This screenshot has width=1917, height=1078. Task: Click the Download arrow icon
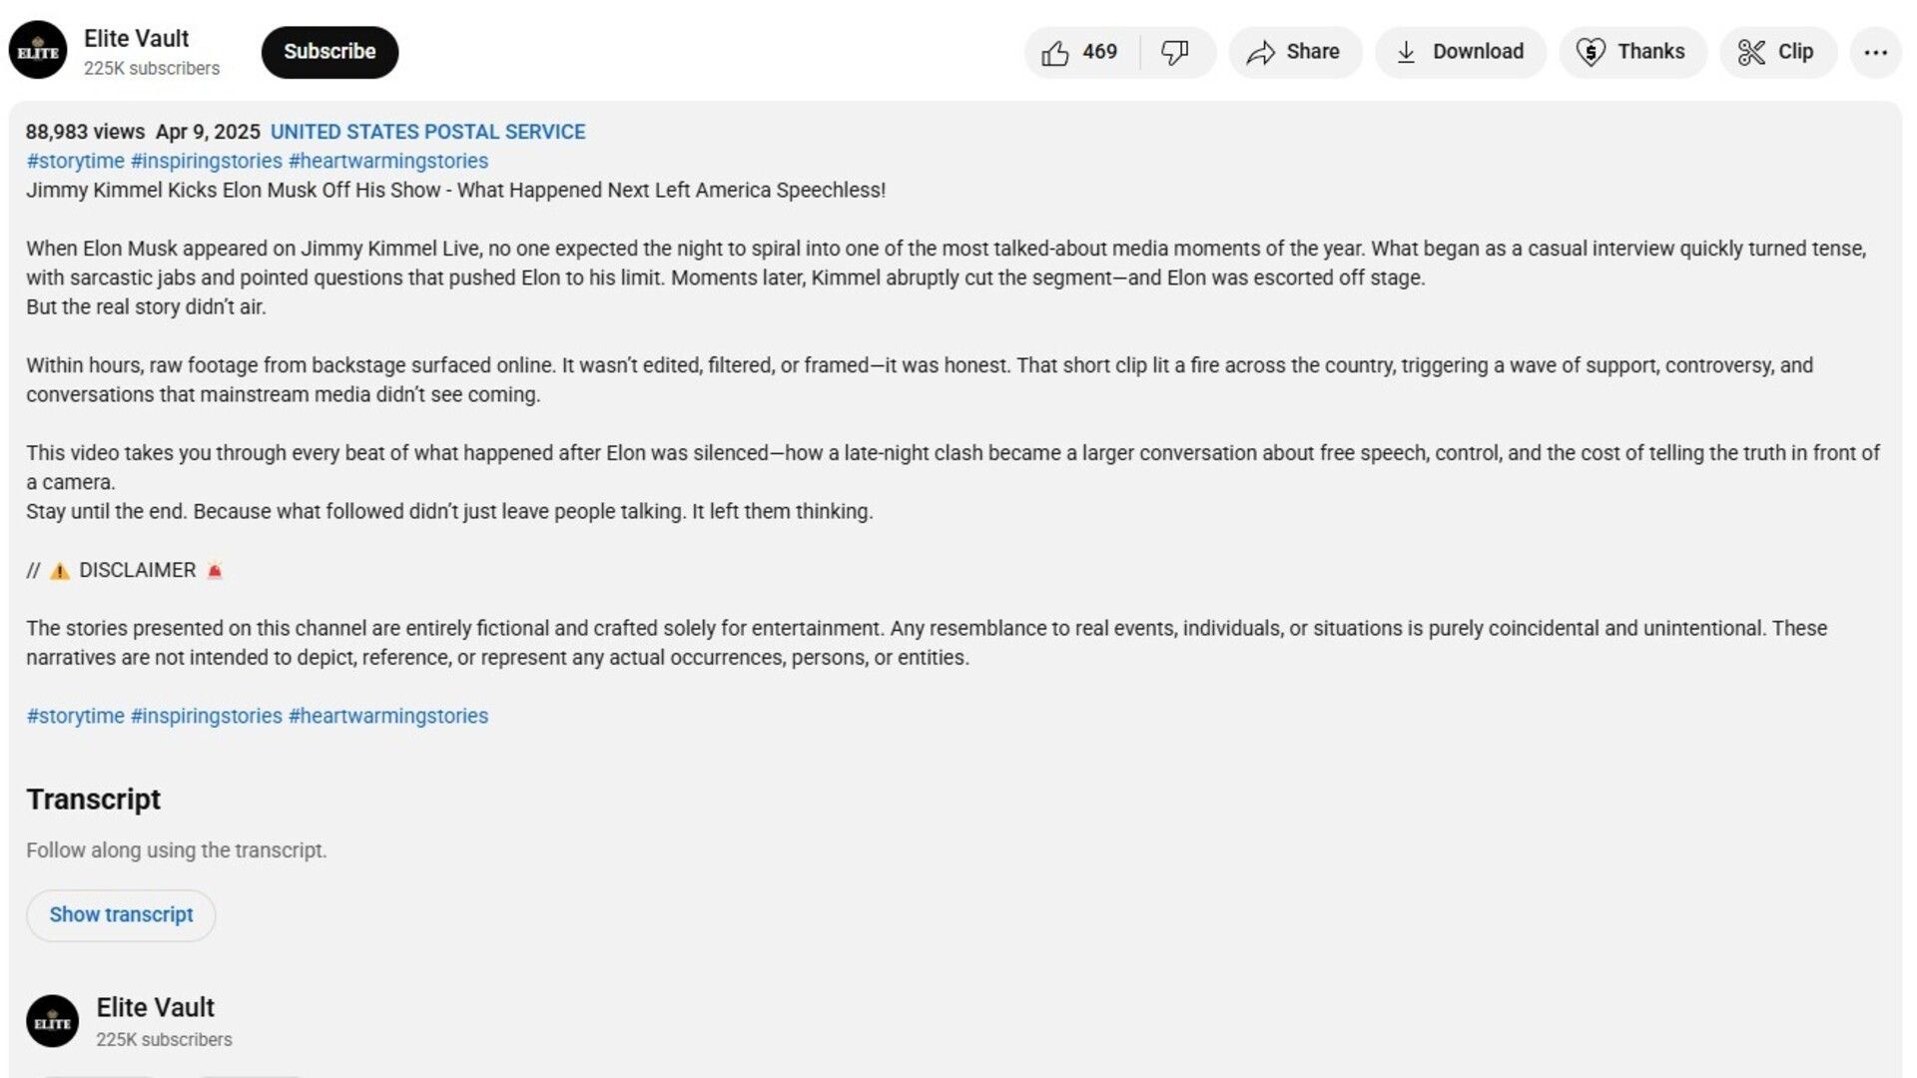[x=1406, y=53]
